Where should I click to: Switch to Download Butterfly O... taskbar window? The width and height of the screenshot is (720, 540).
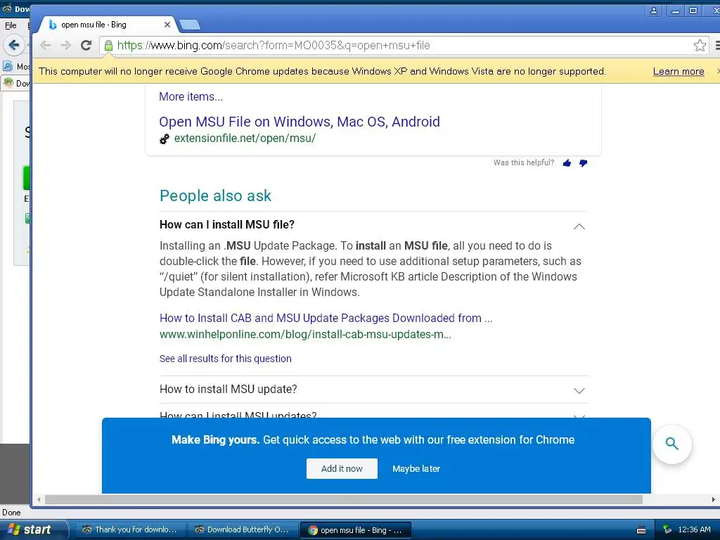[x=243, y=529]
